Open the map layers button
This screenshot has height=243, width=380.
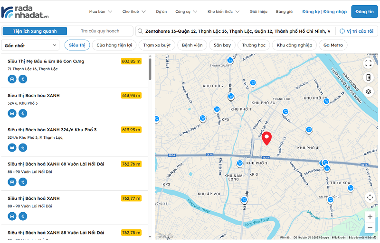pyautogui.click(x=369, y=92)
